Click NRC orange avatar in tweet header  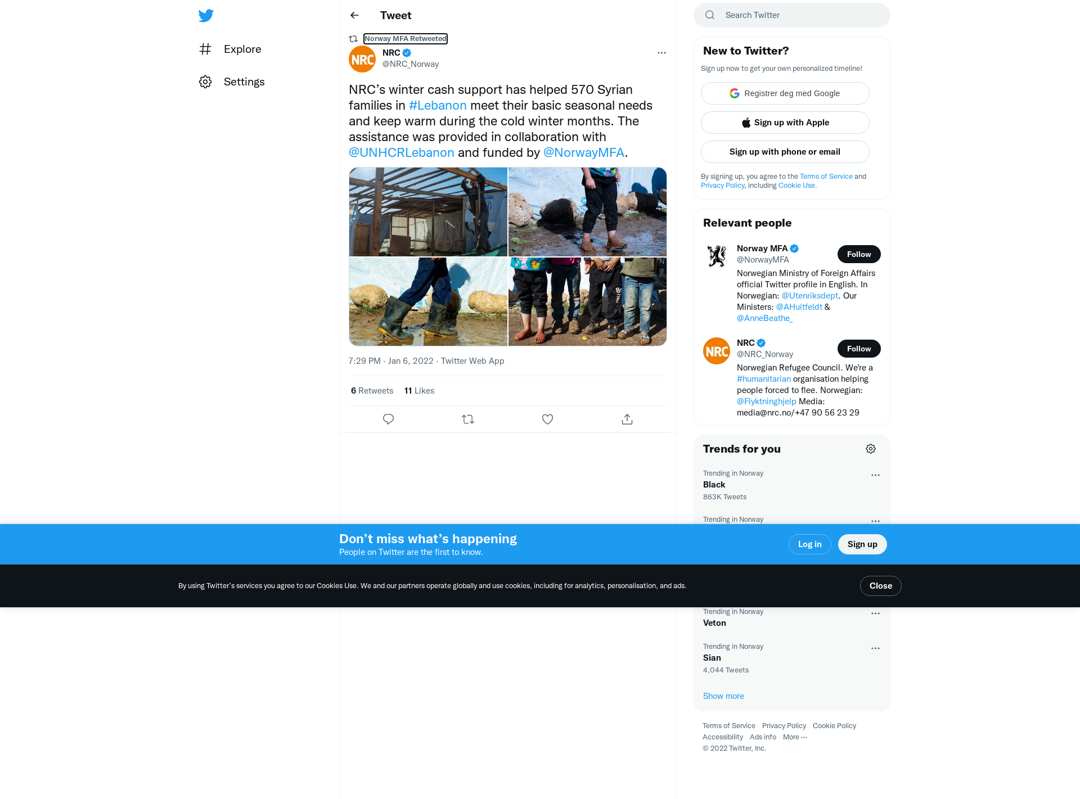(362, 59)
